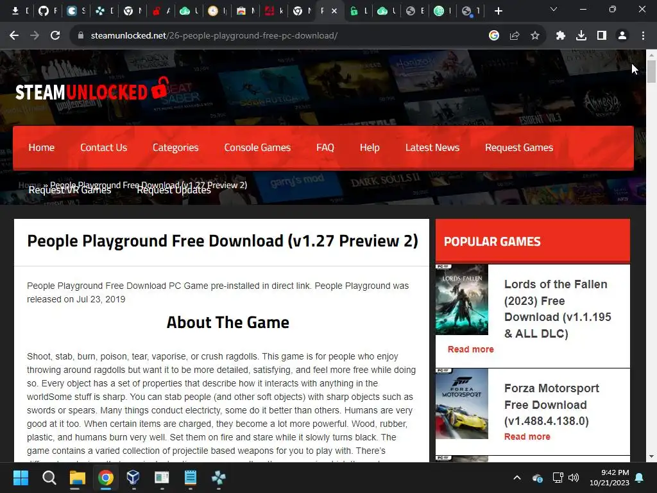This screenshot has height=493, width=657.
Task: Open Lords of the Fallen title link
Action: tap(558, 309)
